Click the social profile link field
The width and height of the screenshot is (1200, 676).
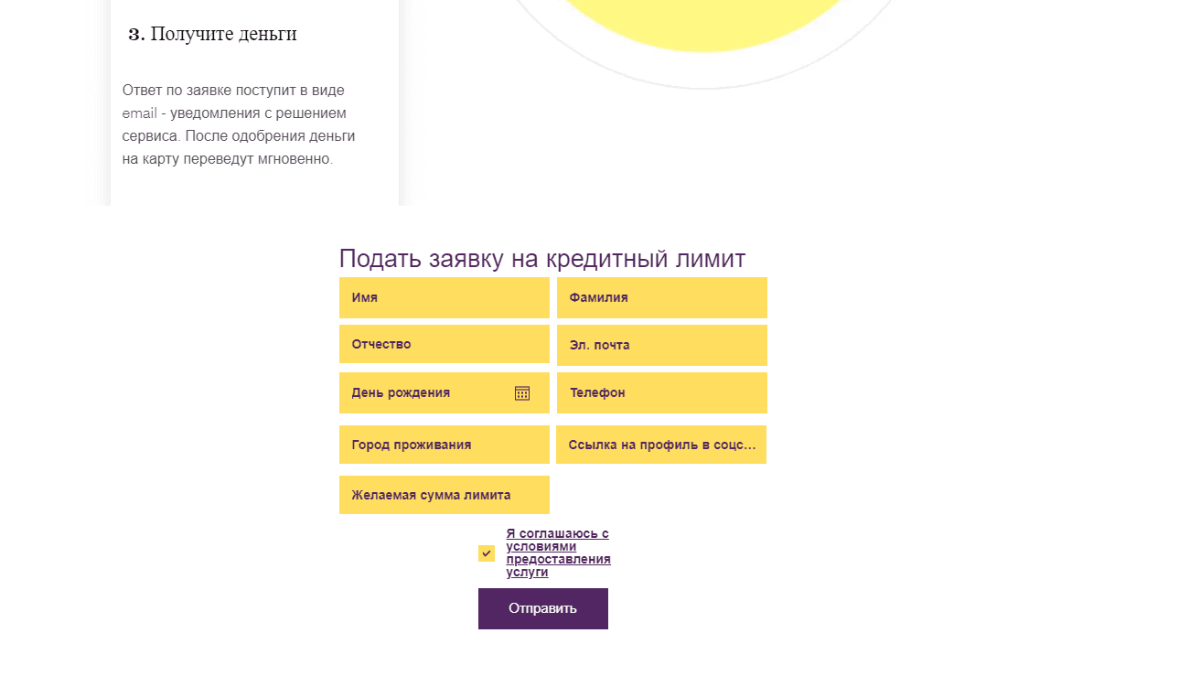coord(661,445)
